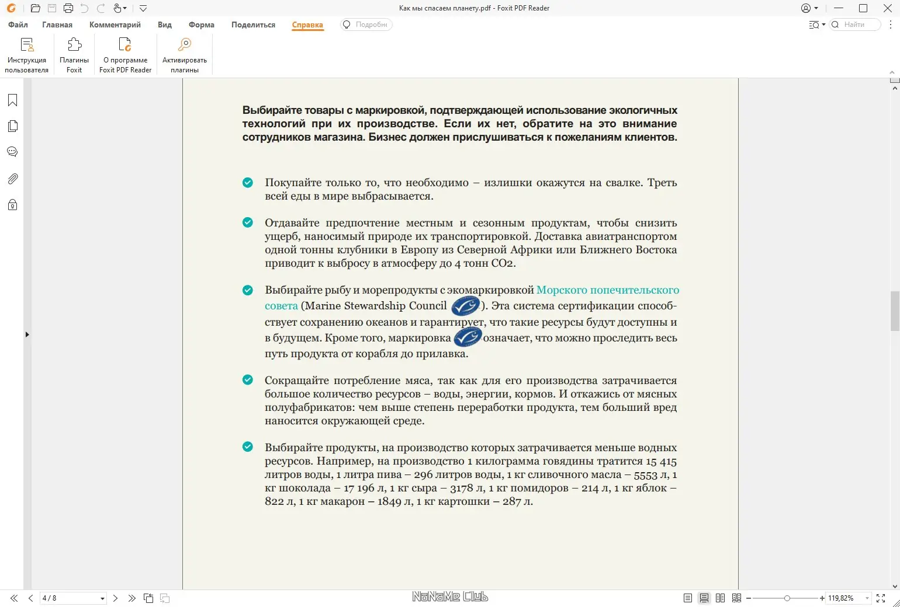
Task: Click the zoom slider track
Action: 786,598
